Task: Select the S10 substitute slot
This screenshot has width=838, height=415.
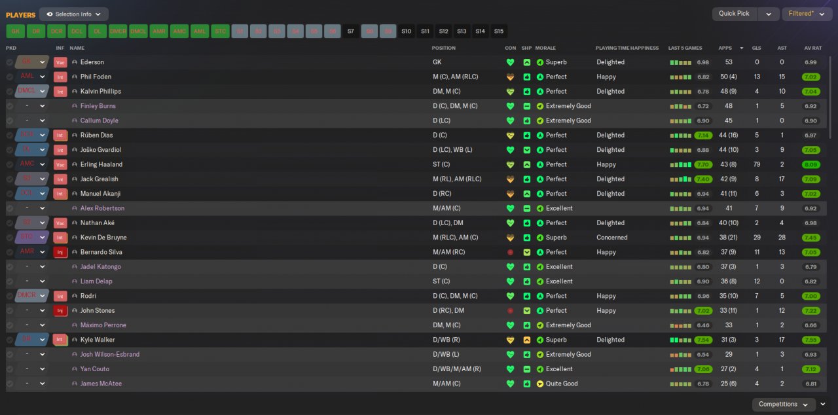Action: click(407, 31)
